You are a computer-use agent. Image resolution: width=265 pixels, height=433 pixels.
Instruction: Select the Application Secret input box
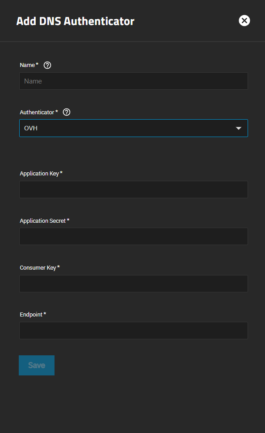point(134,237)
